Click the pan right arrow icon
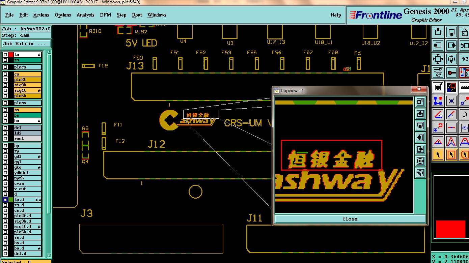 pyautogui.click(x=451, y=45)
